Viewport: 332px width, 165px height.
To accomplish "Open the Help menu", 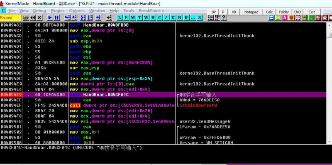I will coord(114,11).
